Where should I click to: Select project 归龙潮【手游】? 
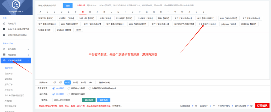[45, 30]
